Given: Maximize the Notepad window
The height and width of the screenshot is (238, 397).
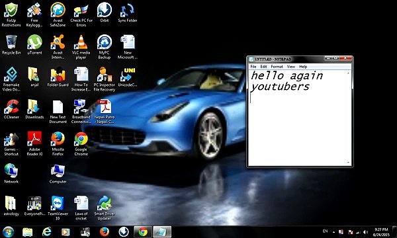Looking at the screenshot, I should point(335,58).
